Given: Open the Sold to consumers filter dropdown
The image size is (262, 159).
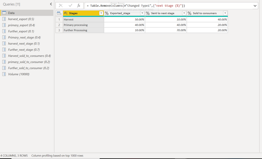Looking at the screenshot, I should [225, 13].
